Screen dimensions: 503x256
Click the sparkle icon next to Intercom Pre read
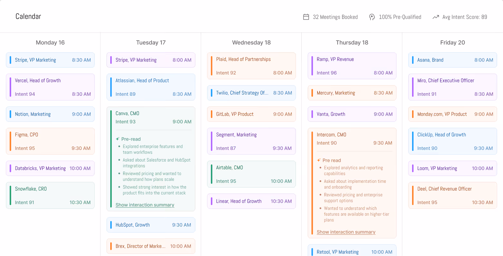point(319,160)
